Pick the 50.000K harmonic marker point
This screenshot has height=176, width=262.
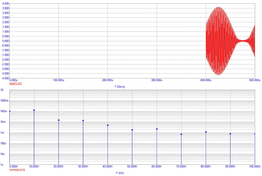tap(132, 130)
